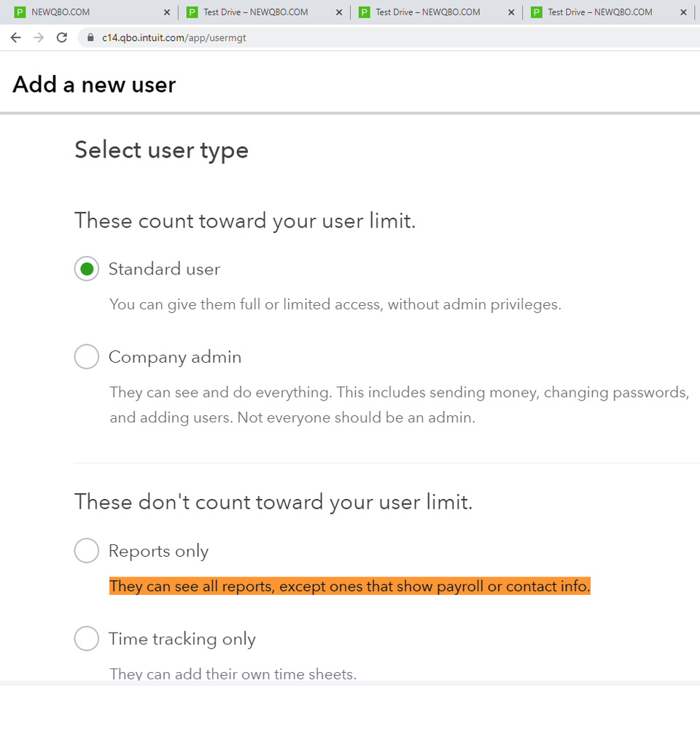700x729 pixels.
Task: Select the Time tracking only radio button
Action: tap(87, 639)
